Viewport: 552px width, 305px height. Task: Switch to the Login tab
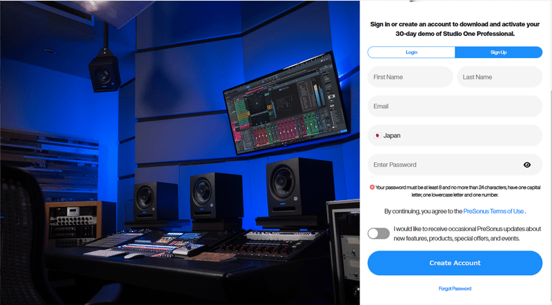[411, 52]
